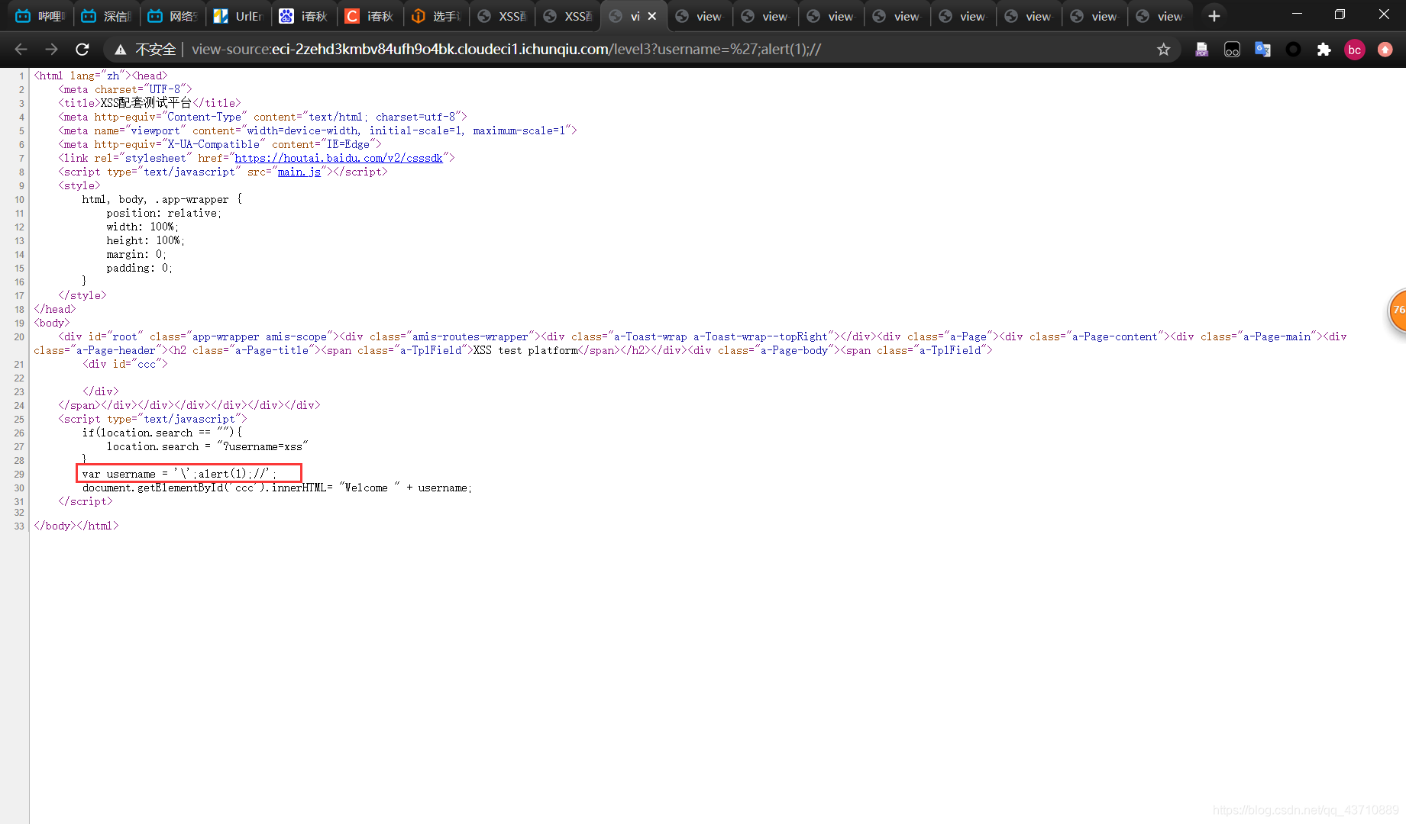Open the main.js source link
Viewport: 1406px width, 824px height.
click(299, 172)
